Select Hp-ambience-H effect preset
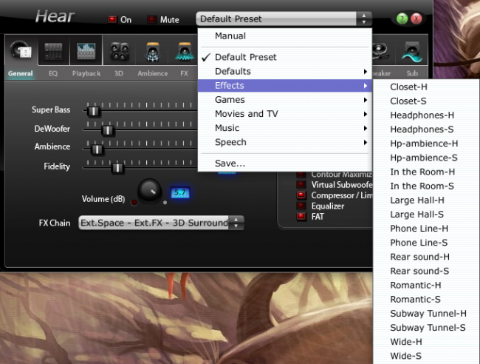Image resolution: width=480 pixels, height=364 pixels. pos(426,144)
